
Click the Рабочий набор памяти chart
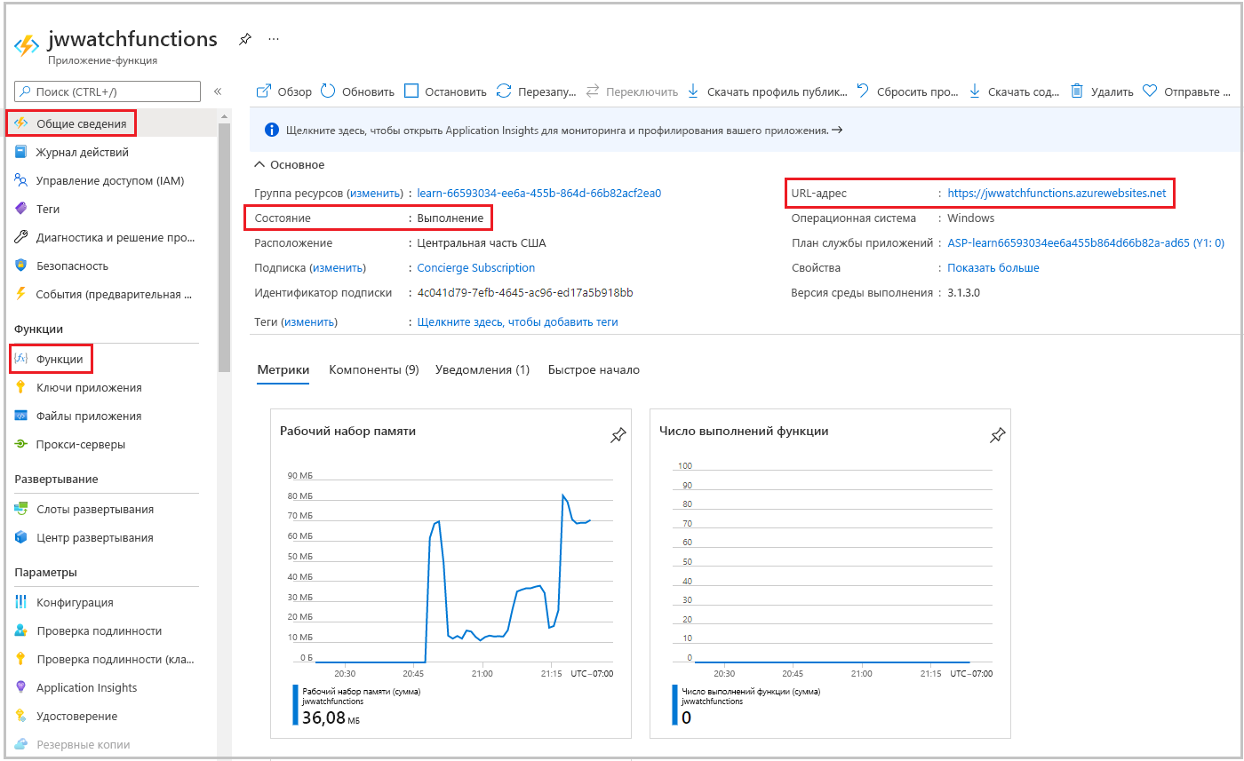tap(451, 573)
